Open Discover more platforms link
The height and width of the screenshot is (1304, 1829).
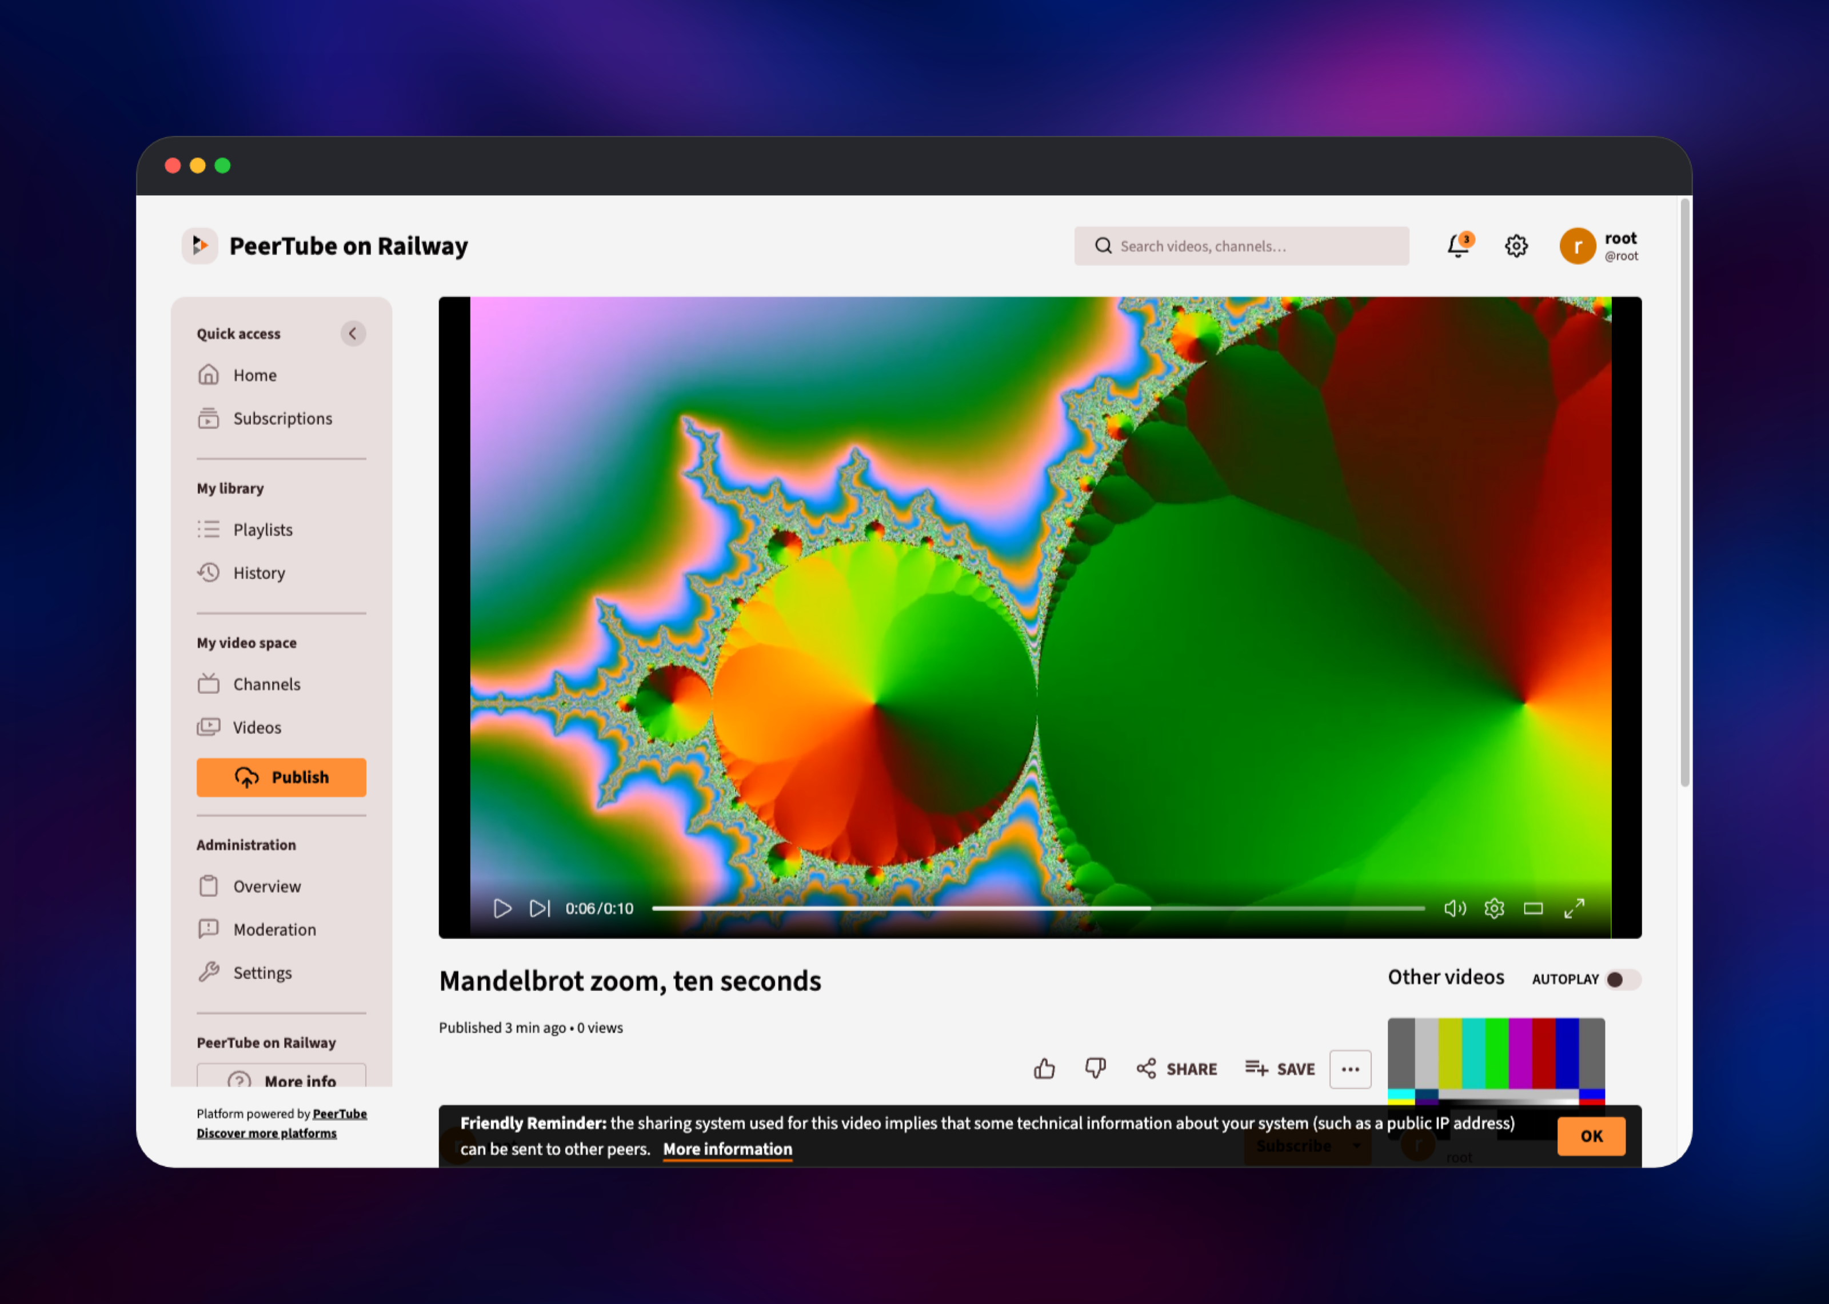coord(266,1133)
